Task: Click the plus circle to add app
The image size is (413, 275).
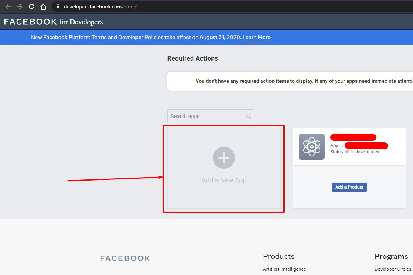Action: pos(224,158)
